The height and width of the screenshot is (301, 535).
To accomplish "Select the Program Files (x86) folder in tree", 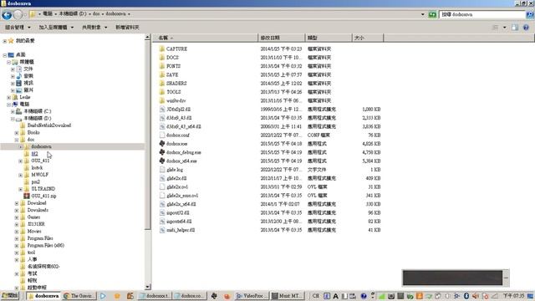I will pos(46,246).
